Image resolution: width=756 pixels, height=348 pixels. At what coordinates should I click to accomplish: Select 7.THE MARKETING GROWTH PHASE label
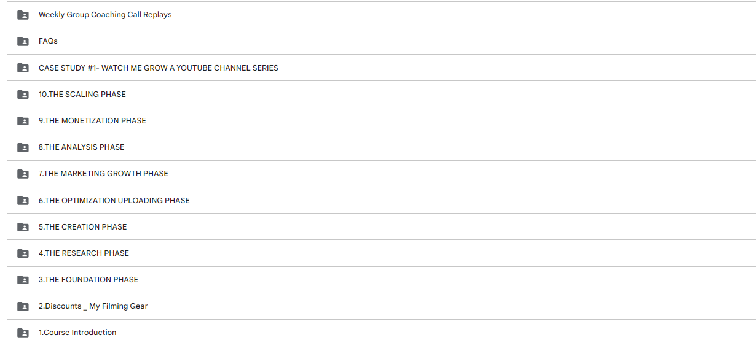[103, 174]
